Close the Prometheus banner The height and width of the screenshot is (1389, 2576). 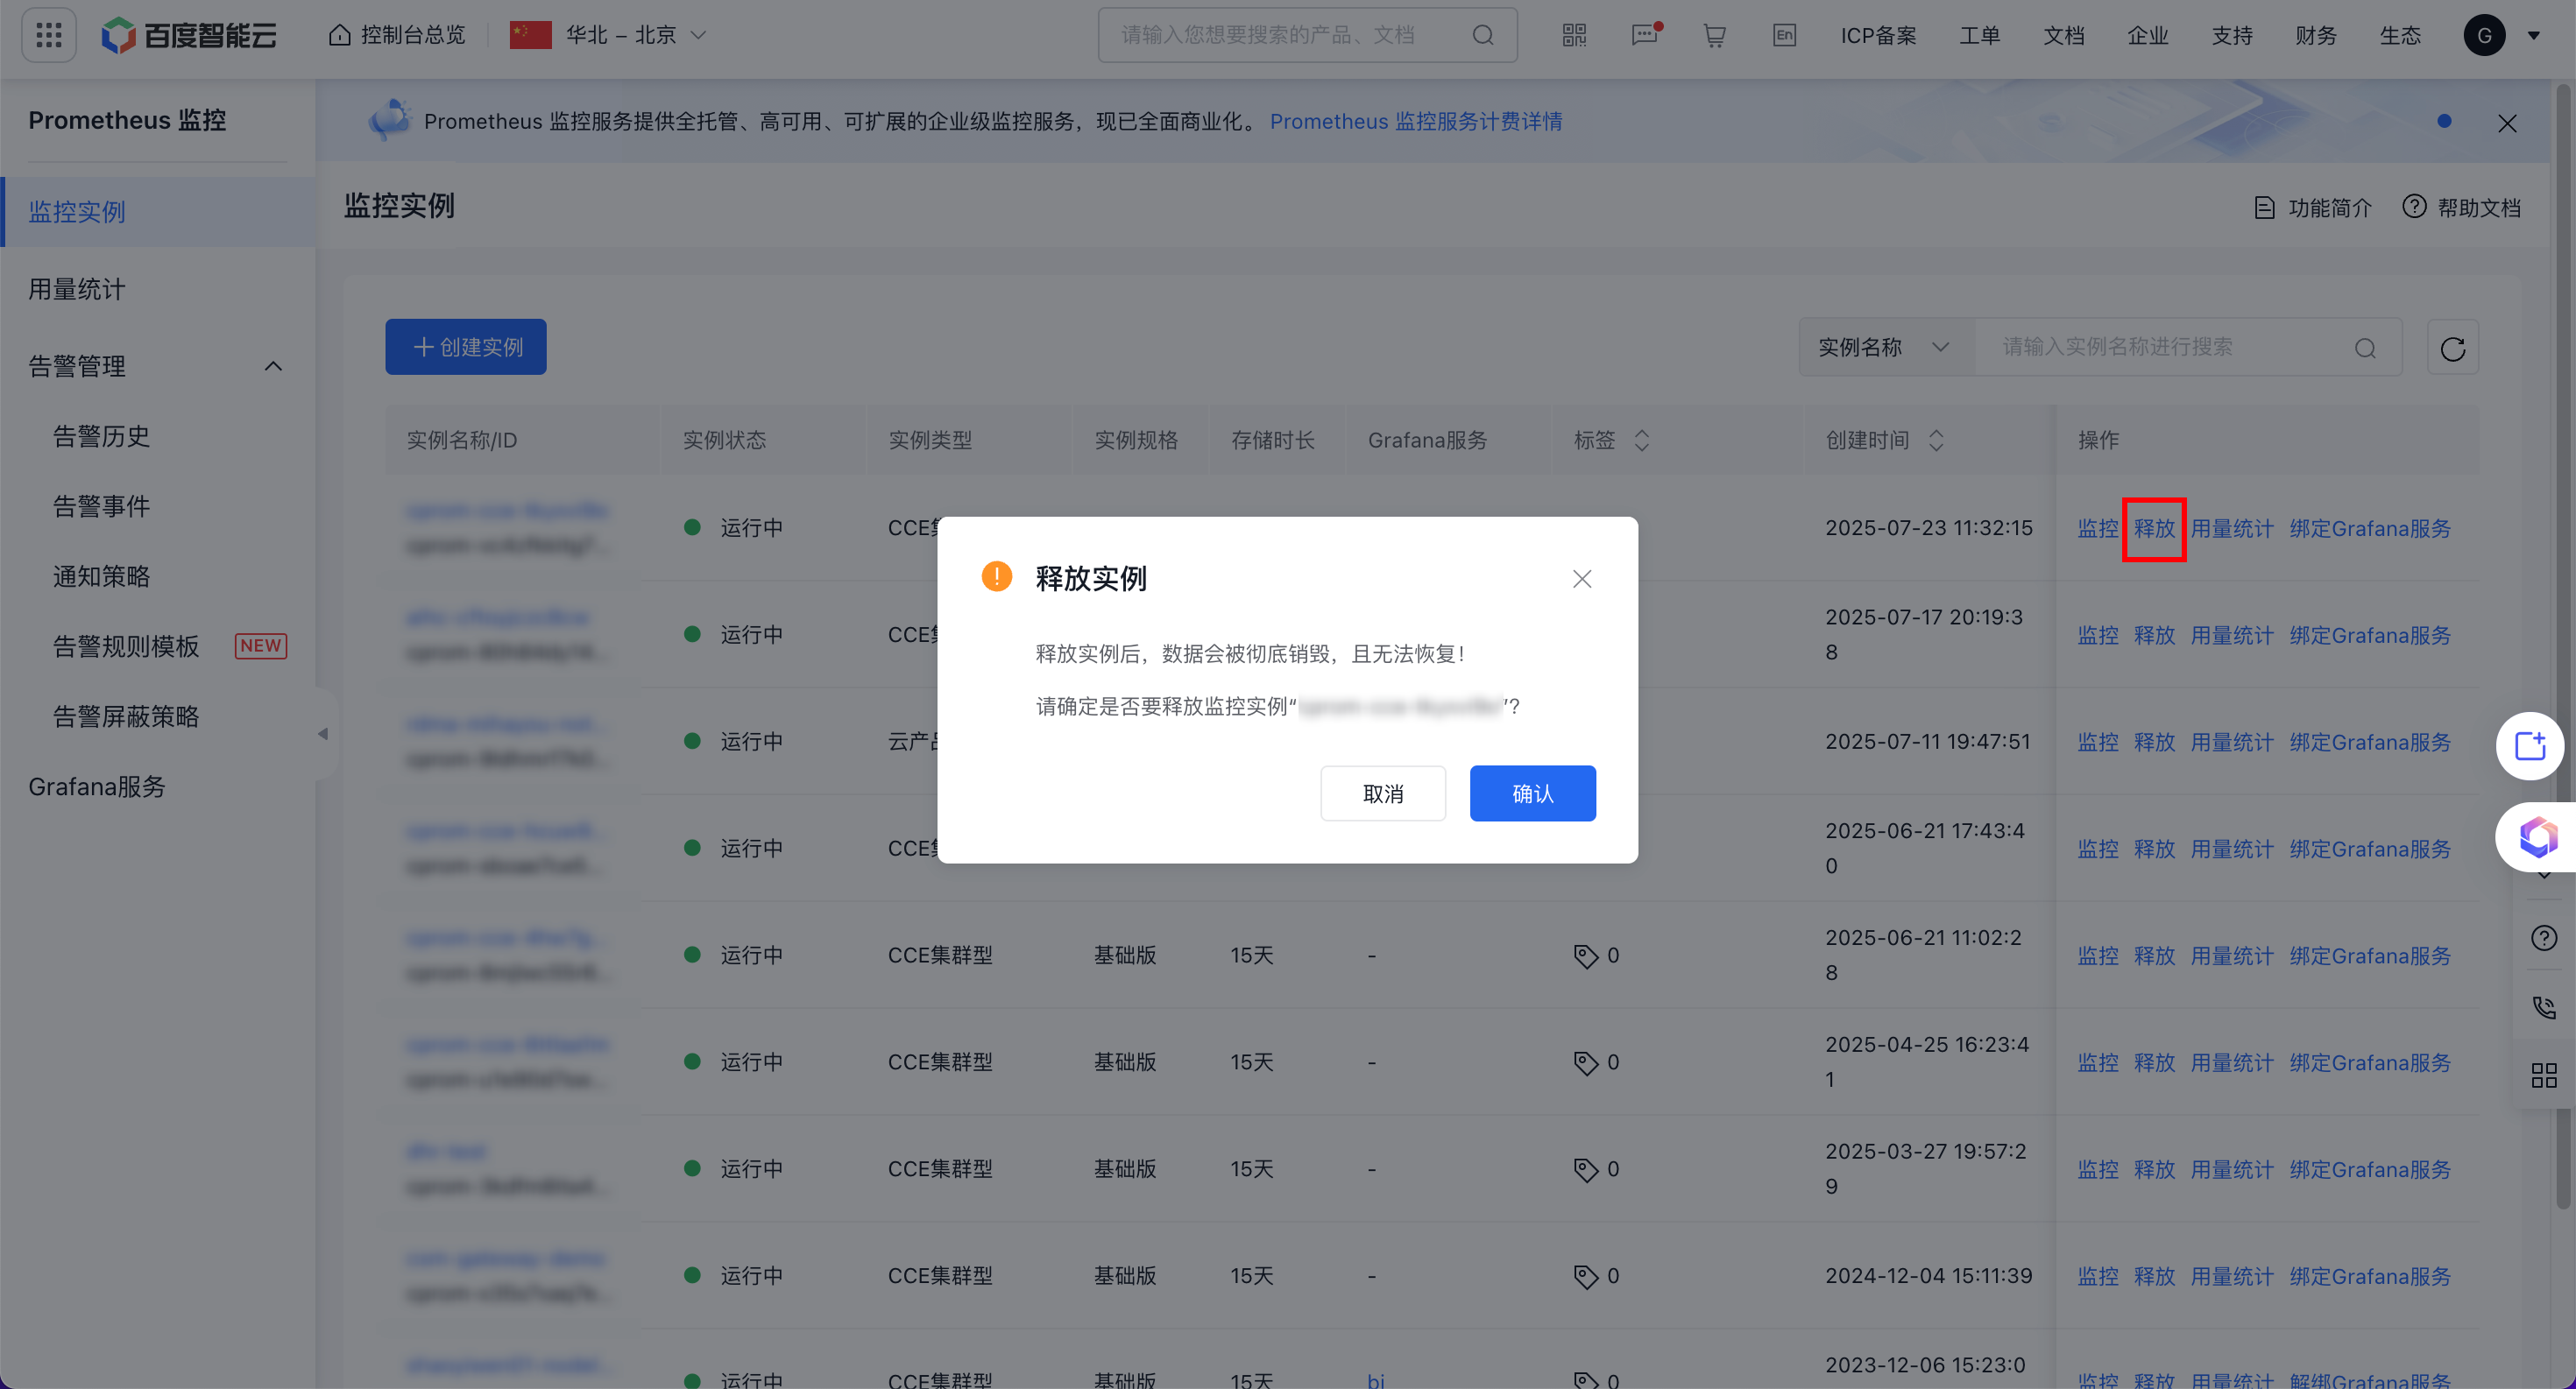2507,123
